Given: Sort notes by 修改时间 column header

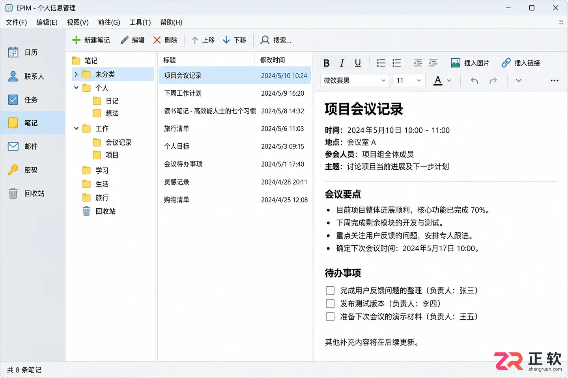Looking at the screenshot, I should (x=283, y=60).
